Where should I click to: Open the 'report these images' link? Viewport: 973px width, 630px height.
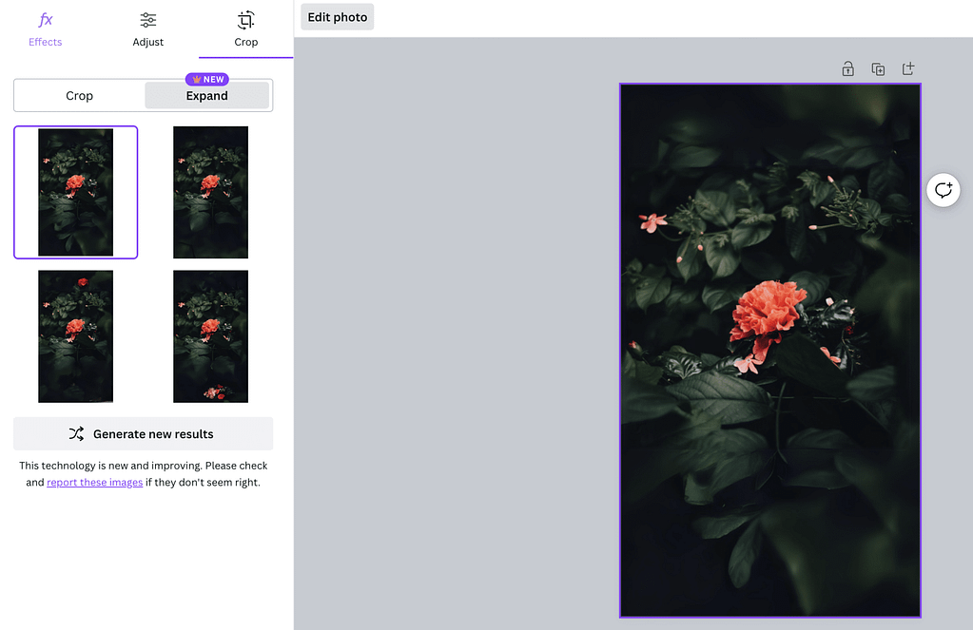pyautogui.click(x=94, y=483)
